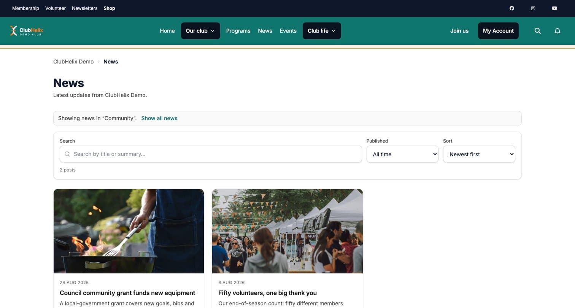The image size is (575, 308).
Task: Open Council community grant funds article title
Action: click(x=127, y=293)
